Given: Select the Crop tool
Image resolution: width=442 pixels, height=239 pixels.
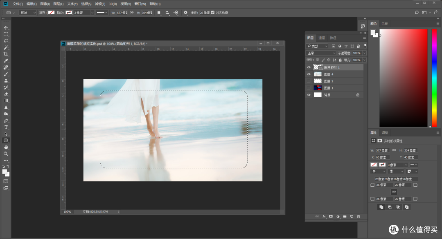Looking at the screenshot, I should (x=6, y=54).
